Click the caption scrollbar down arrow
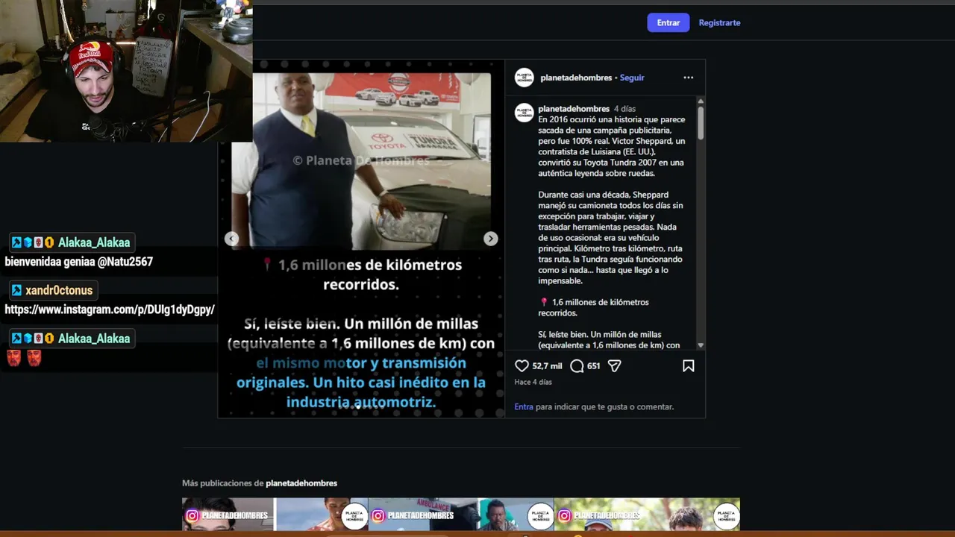 point(700,345)
